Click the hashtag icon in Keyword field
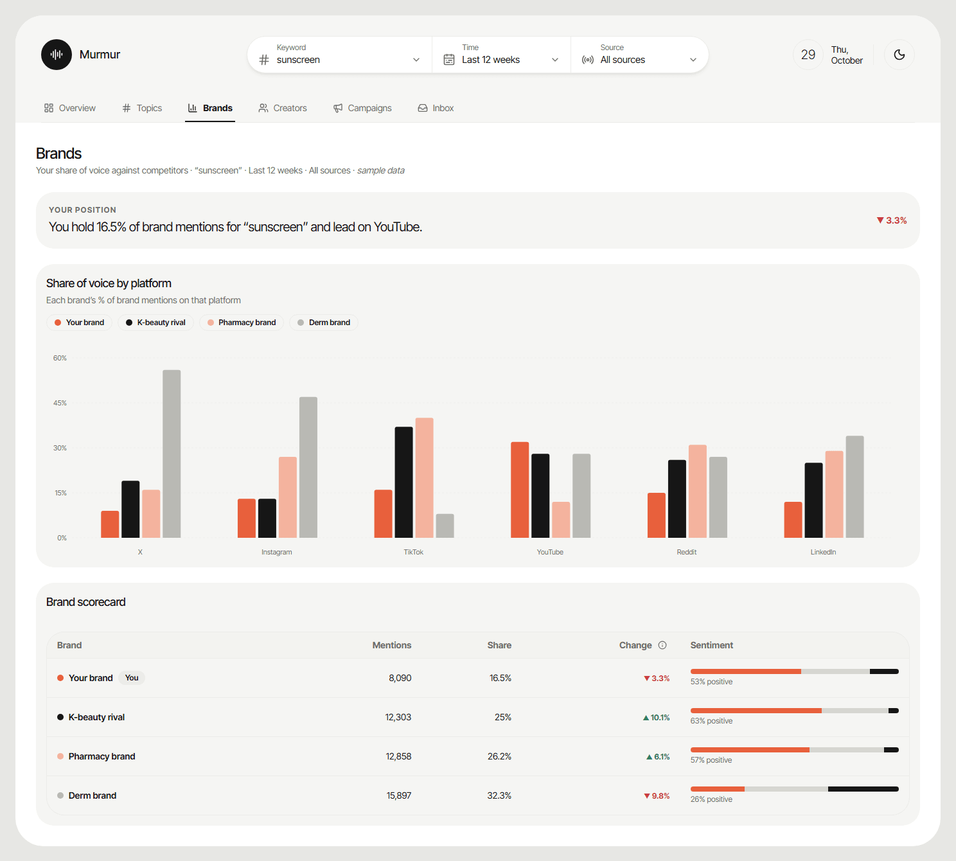The width and height of the screenshot is (956, 861). (x=264, y=60)
